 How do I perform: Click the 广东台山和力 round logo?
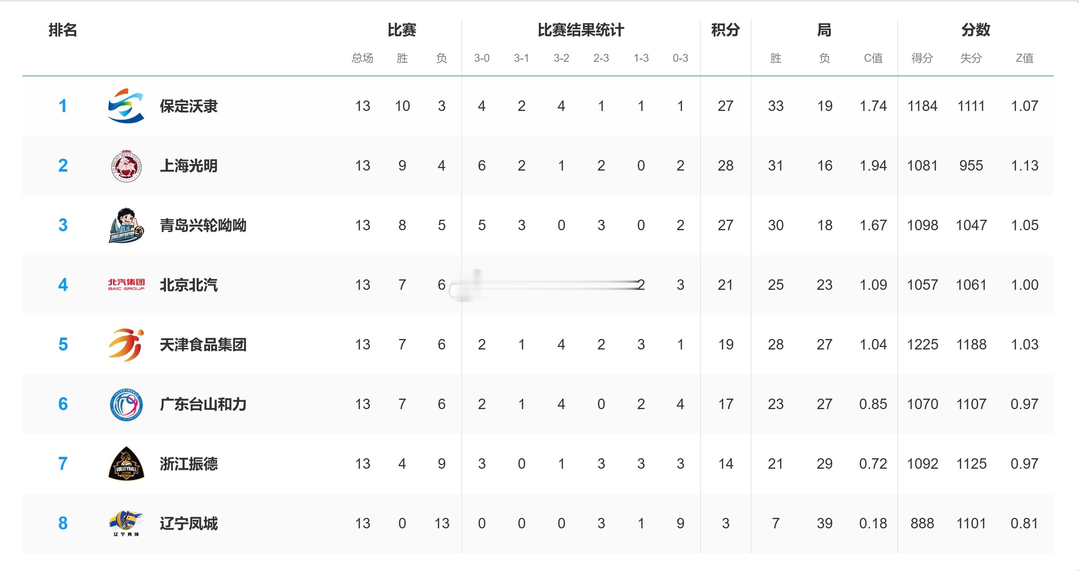tap(126, 404)
